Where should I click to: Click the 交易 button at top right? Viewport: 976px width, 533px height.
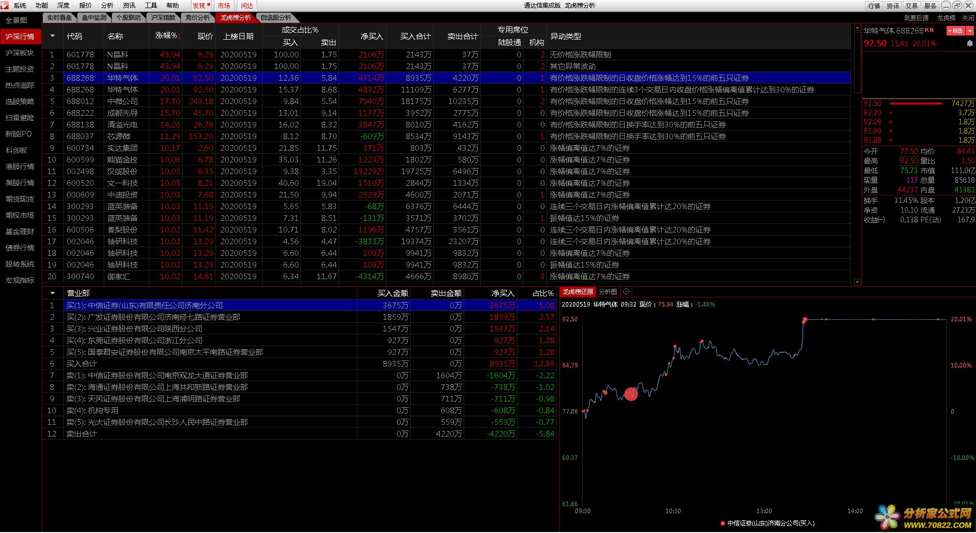coord(912,6)
